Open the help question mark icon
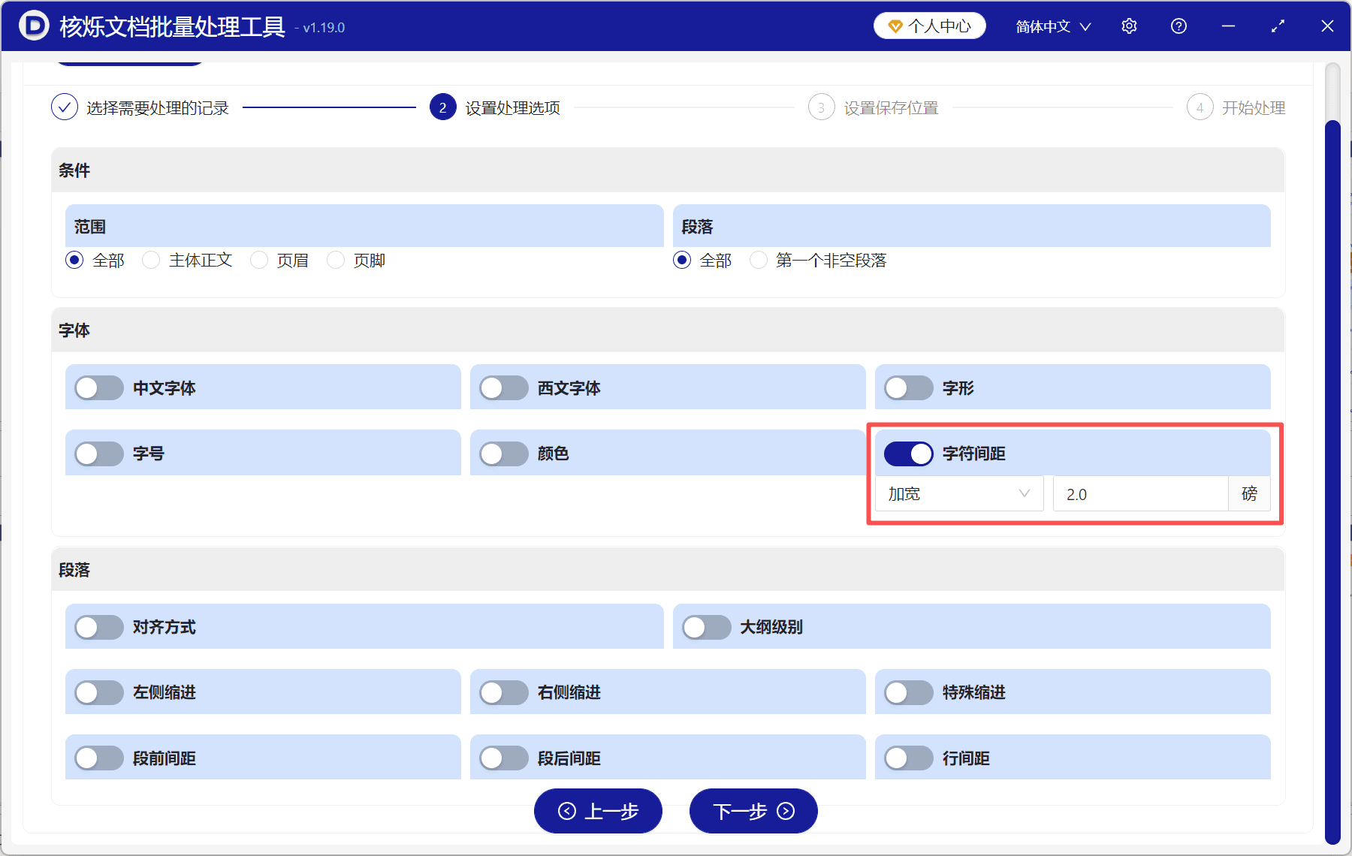Image resolution: width=1352 pixels, height=856 pixels. (1178, 26)
